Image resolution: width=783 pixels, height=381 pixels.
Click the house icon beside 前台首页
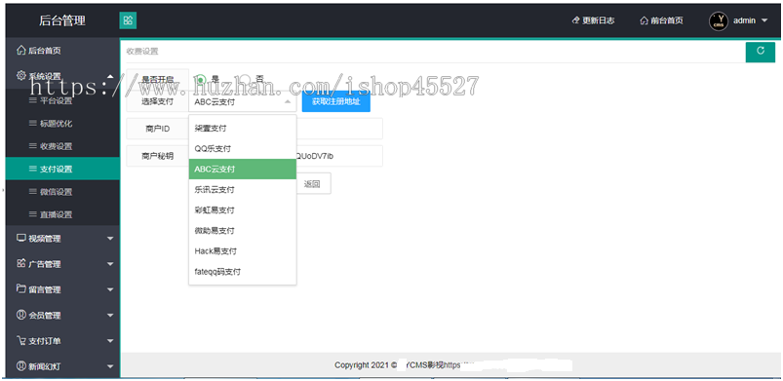[645, 21]
